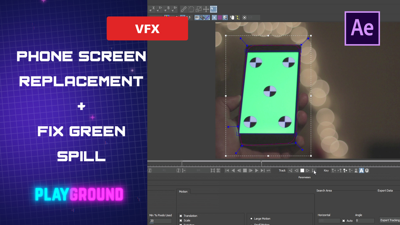Track forward one frame button
This screenshot has height=225, width=400.
308,170
